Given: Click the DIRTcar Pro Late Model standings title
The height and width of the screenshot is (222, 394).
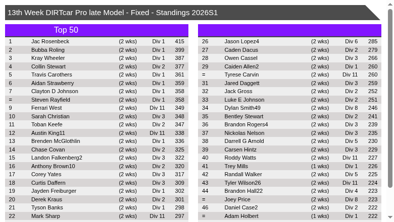Looking at the screenshot, I should click(113, 13).
